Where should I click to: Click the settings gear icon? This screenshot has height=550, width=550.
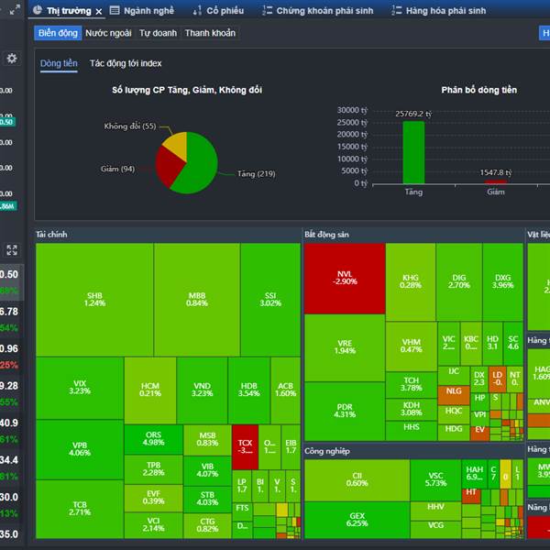(12, 59)
